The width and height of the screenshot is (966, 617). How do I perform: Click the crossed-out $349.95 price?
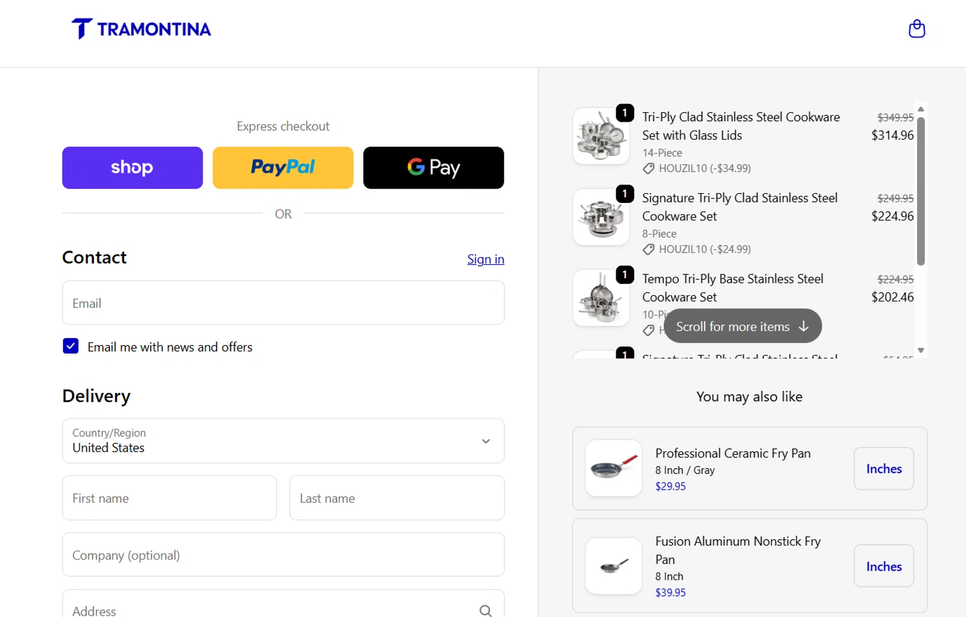point(895,117)
